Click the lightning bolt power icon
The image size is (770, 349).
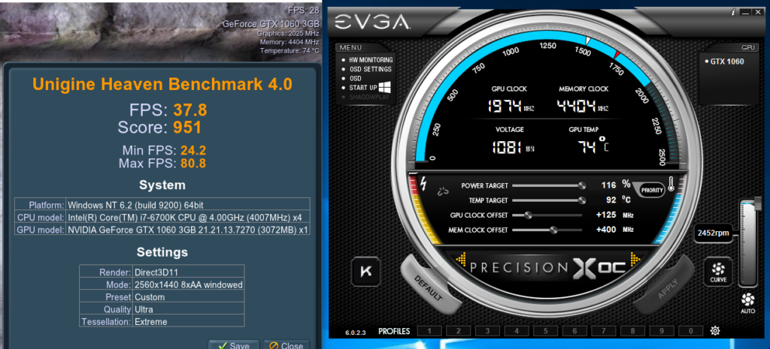424,185
